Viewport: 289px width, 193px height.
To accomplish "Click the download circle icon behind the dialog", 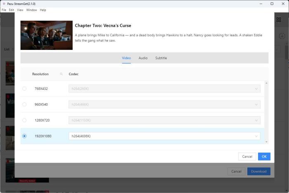I will [x=282, y=36].
